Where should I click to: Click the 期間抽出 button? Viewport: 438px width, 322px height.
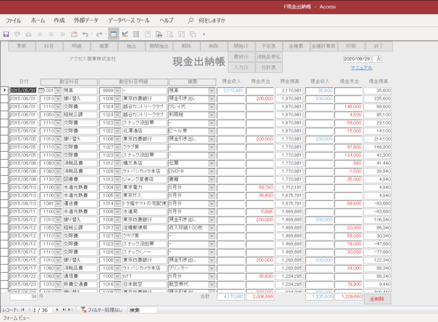click(x=159, y=47)
